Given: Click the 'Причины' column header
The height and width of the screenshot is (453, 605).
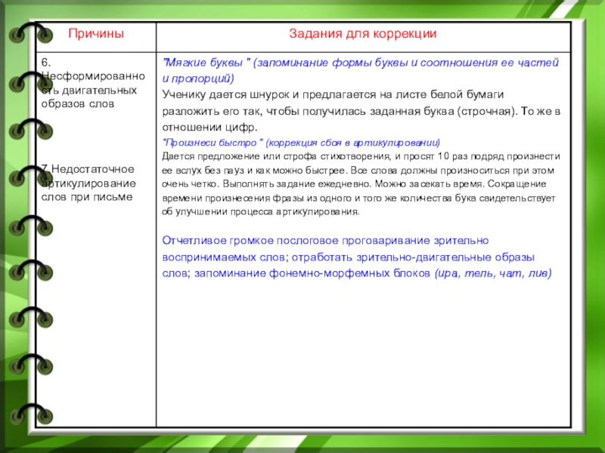Looking at the screenshot, I should pos(96,33).
